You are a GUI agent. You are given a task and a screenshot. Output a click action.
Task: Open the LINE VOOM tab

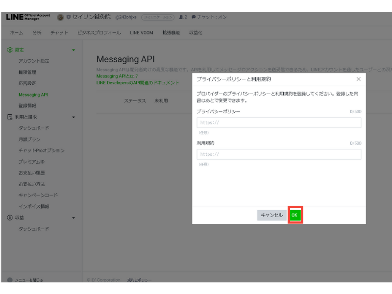point(142,33)
